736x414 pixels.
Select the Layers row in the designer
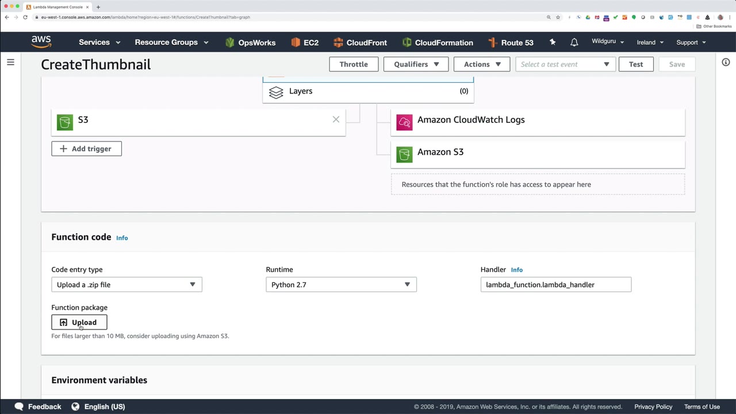point(368,92)
